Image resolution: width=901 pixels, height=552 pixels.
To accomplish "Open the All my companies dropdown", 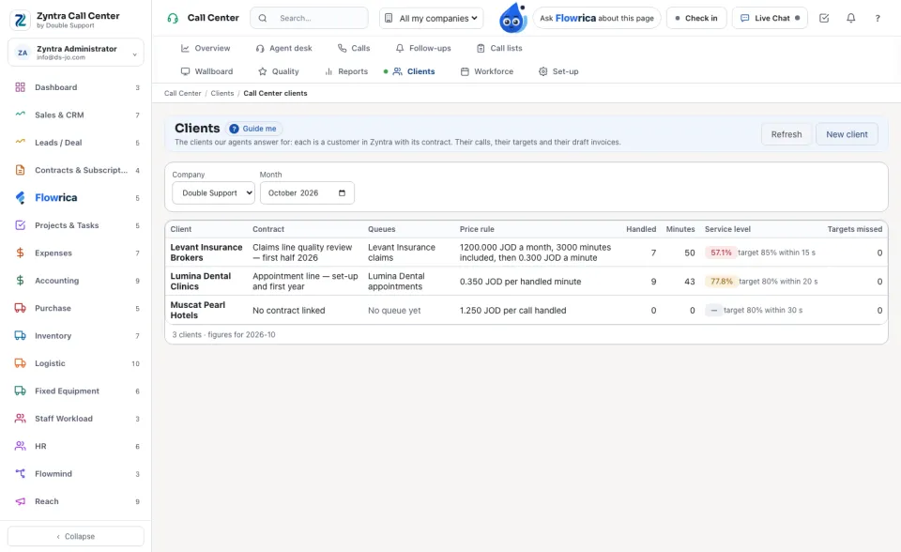I will (431, 18).
